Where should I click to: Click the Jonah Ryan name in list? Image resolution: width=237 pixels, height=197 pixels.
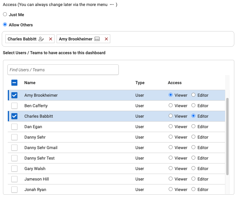tap(35, 190)
